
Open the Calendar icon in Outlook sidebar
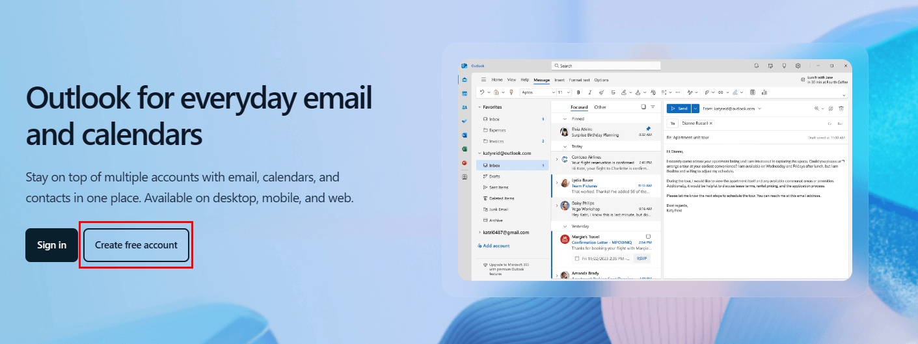point(465,93)
